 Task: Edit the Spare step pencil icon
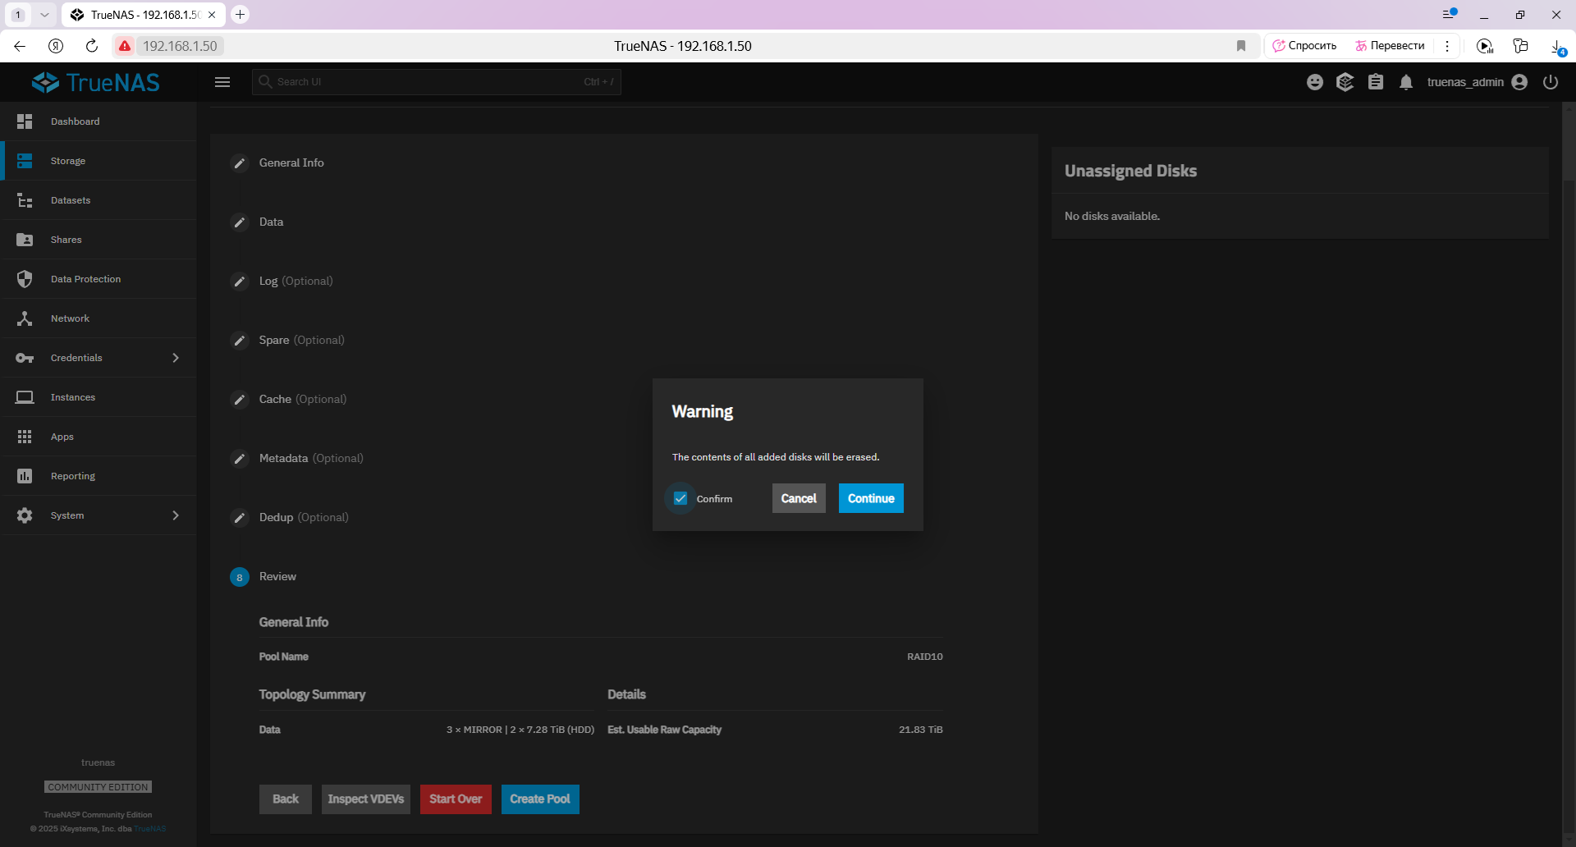[240, 341]
